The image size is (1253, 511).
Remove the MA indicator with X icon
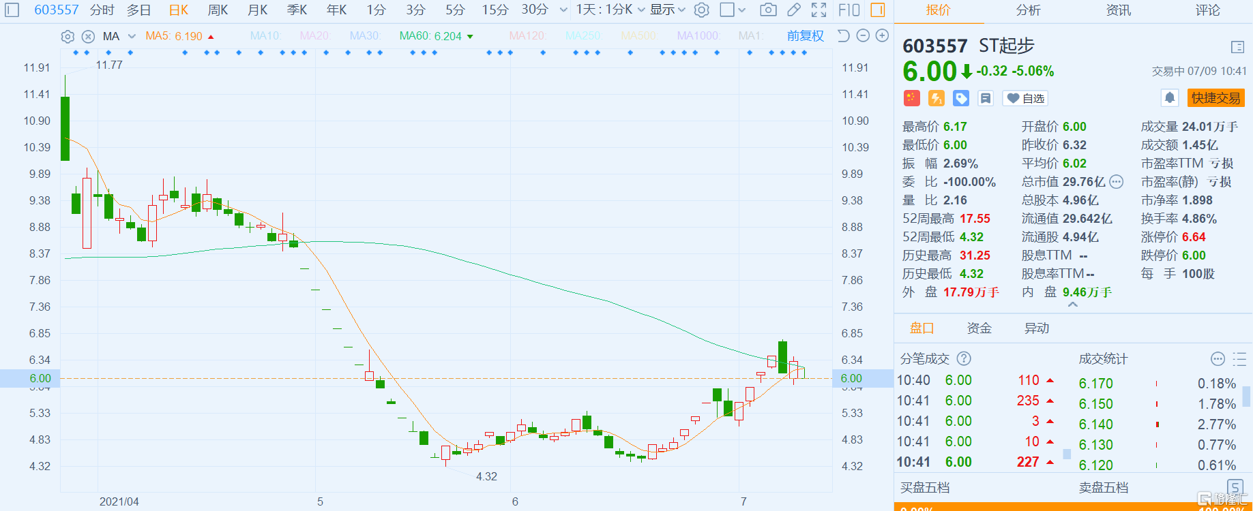(88, 36)
